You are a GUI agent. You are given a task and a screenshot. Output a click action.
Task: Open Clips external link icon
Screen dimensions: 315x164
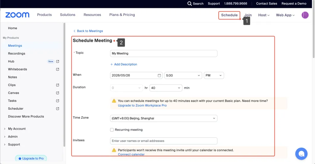pos(58,85)
